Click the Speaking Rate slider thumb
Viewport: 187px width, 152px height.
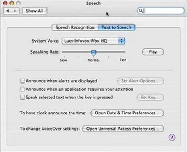[x=93, y=53]
